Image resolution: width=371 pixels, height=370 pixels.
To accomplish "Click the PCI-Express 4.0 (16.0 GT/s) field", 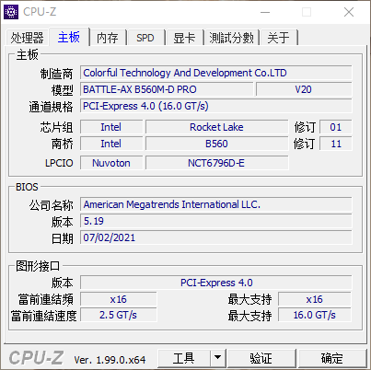I will click(216, 106).
